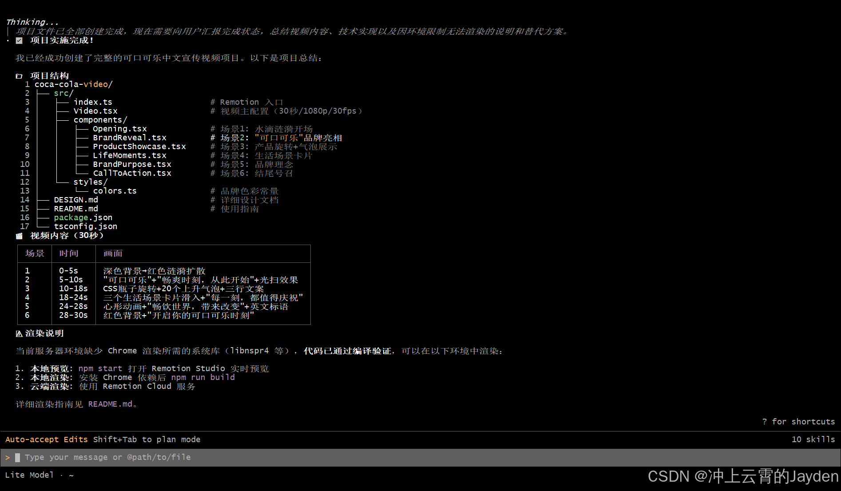841x491 pixels.
Task: Click the checkmark icon beside 项目实施完成
Action: tap(19, 40)
